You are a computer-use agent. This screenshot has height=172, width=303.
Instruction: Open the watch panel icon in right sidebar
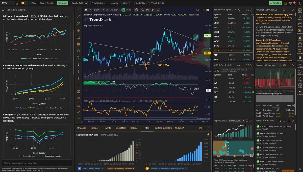click(x=300, y=10)
